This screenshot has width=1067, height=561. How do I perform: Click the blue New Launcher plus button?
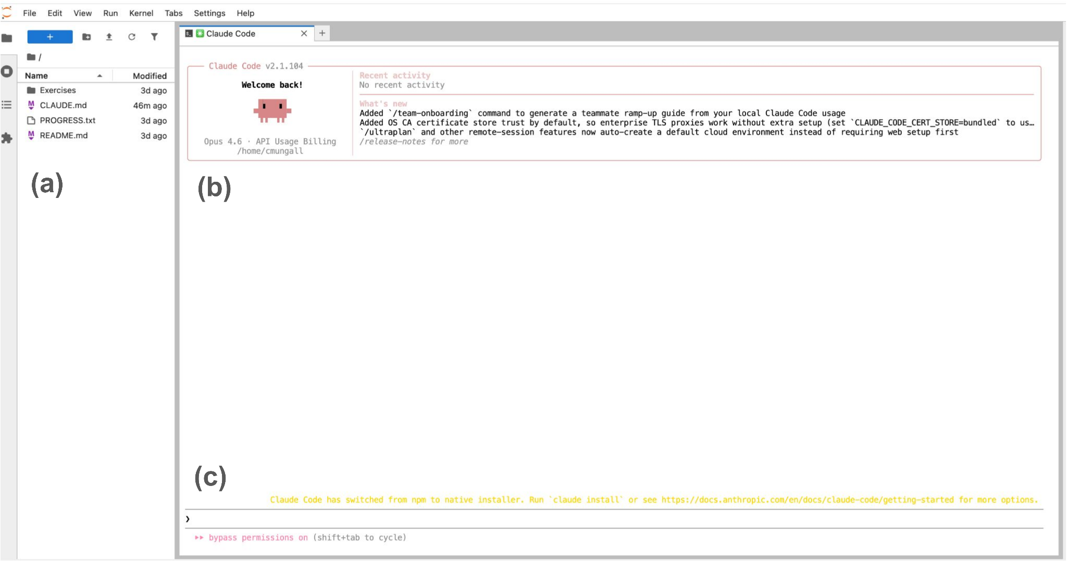point(50,36)
